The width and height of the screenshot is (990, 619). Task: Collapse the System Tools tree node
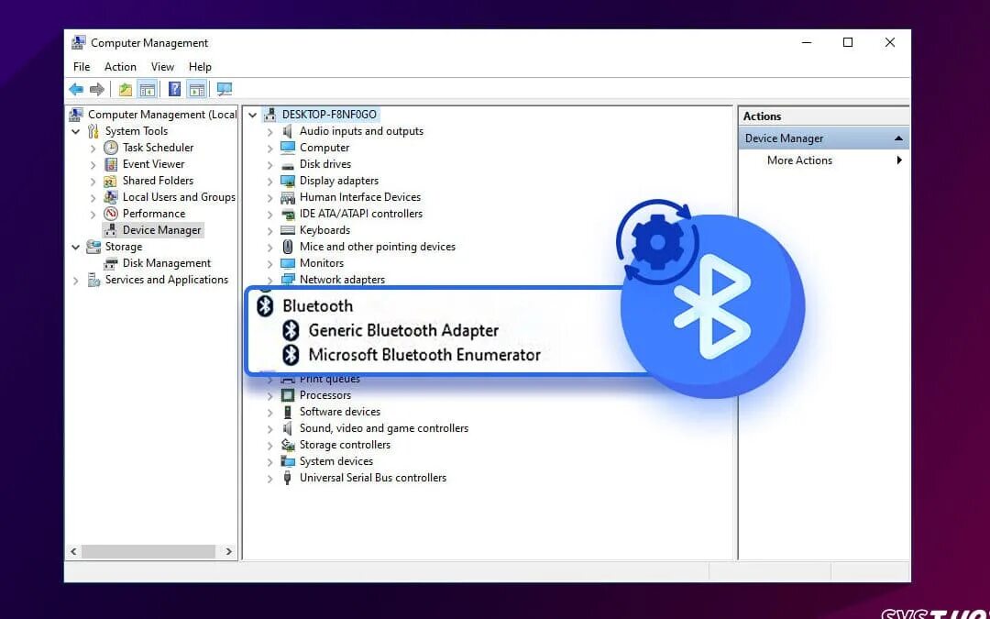(76, 131)
